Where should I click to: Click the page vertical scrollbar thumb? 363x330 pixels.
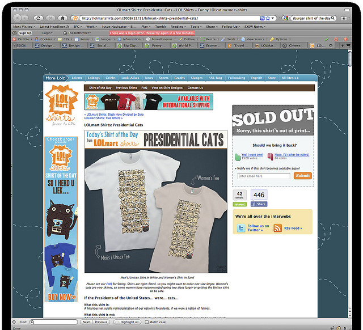[x=349, y=58]
